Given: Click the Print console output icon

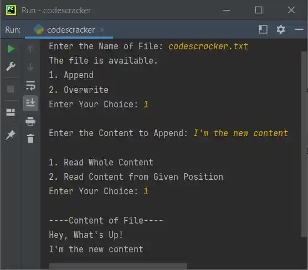Looking at the screenshot, I should pyautogui.click(x=30, y=121).
